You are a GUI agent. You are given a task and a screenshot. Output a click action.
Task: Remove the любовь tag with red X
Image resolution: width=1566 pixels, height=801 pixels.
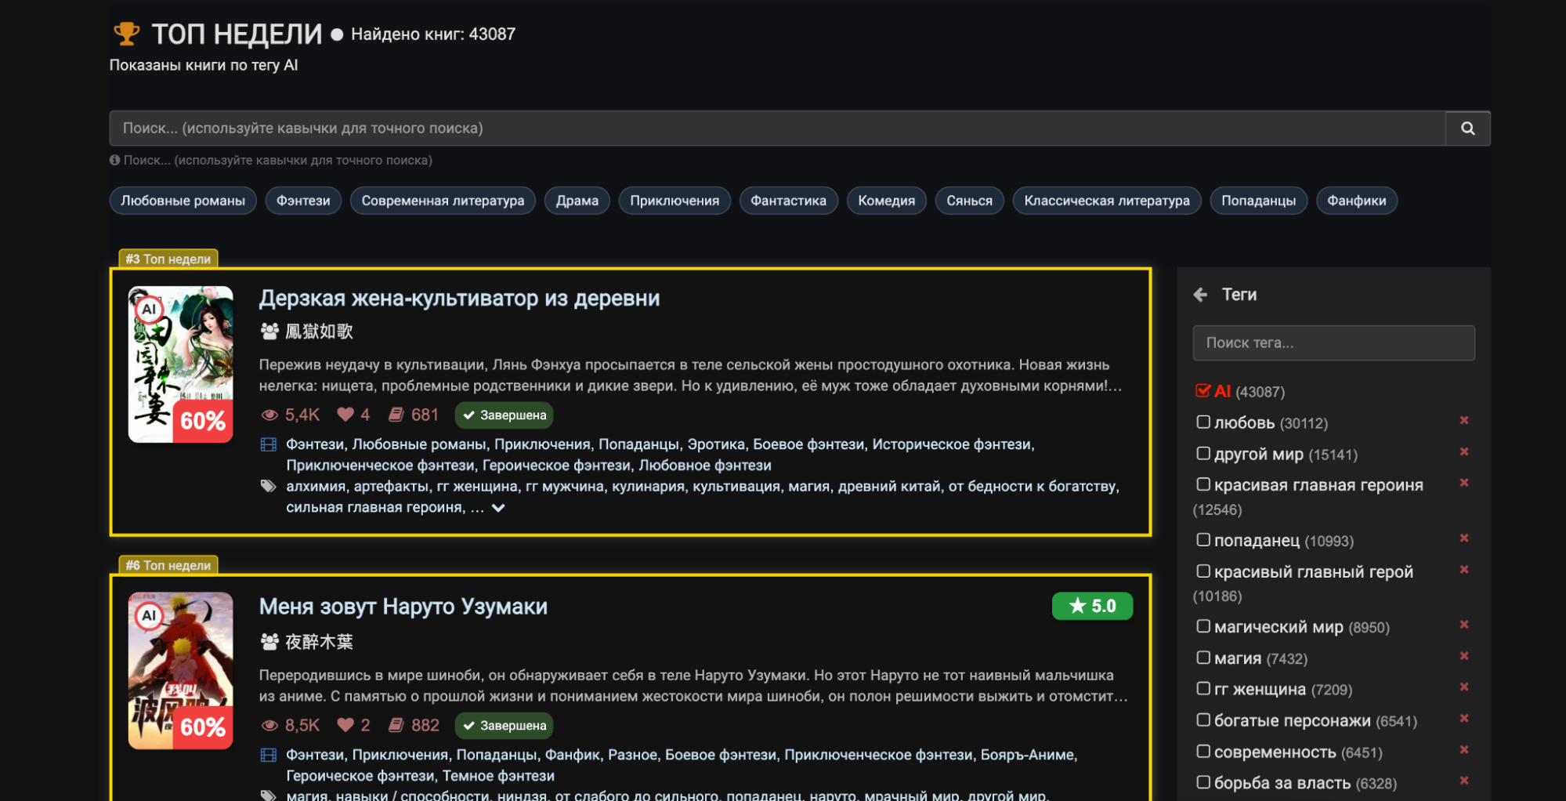tap(1463, 421)
